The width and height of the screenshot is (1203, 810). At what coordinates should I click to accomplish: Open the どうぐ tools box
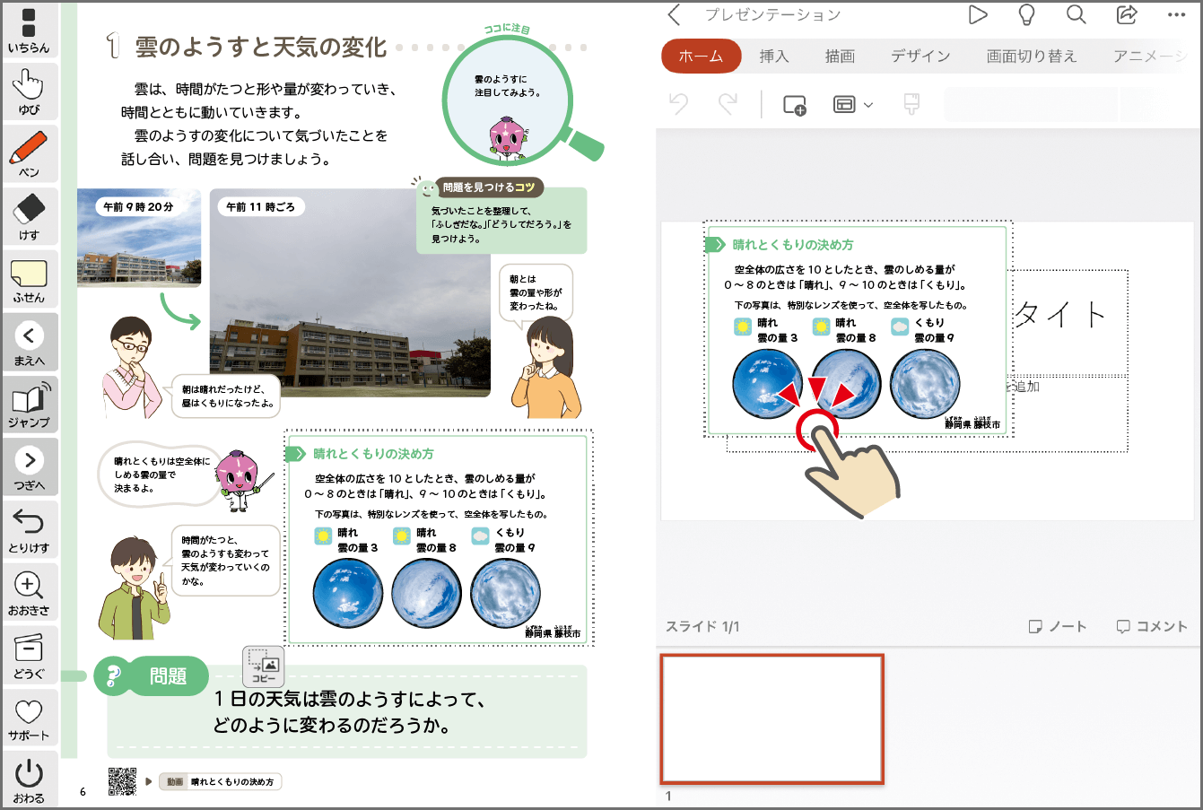tap(29, 655)
